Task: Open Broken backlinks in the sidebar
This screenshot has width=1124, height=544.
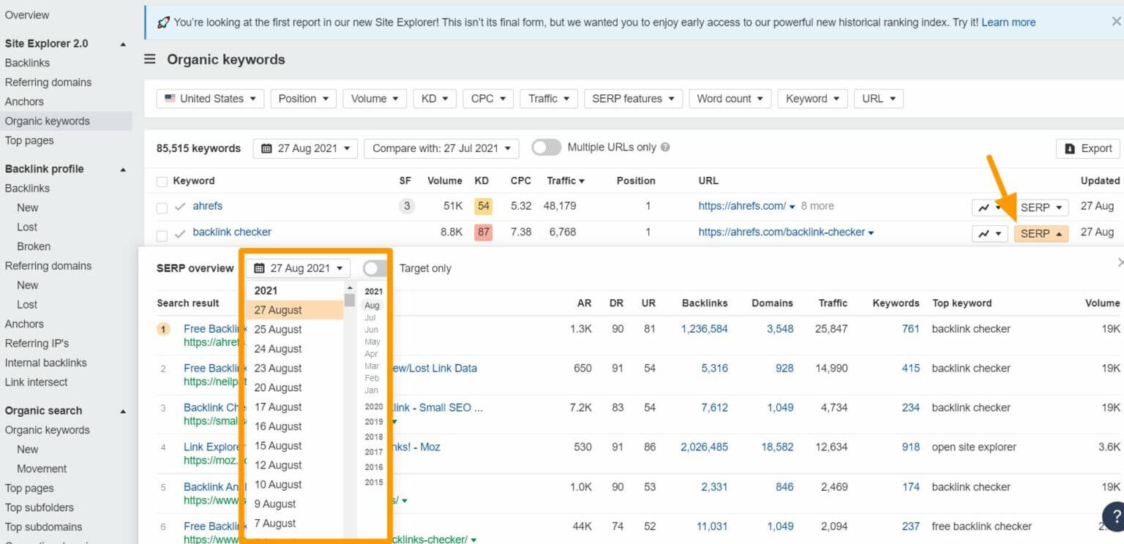Action: pos(34,247)
